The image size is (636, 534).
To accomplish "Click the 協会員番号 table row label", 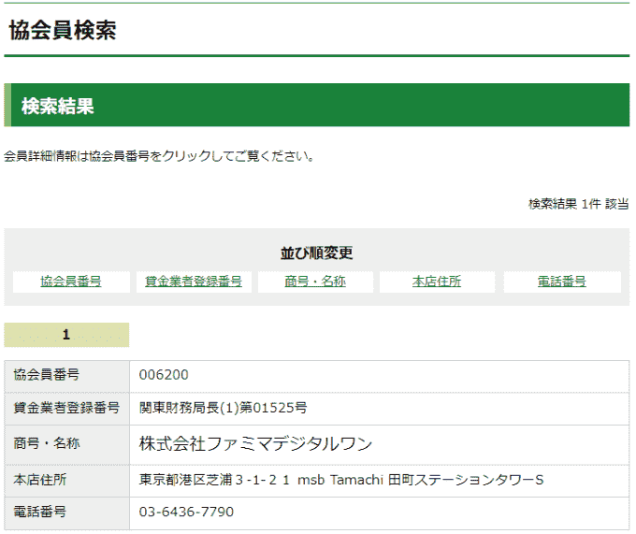I will click(47, 375).
